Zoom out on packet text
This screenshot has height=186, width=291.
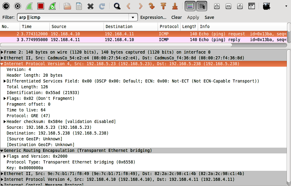(x=228, y=6)
